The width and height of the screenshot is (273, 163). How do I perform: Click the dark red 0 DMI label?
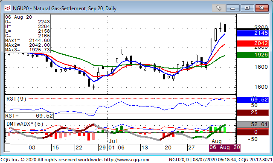tap(253, 132)
